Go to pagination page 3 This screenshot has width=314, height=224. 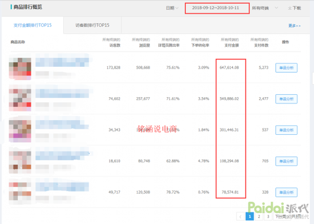tap(268, 217)
